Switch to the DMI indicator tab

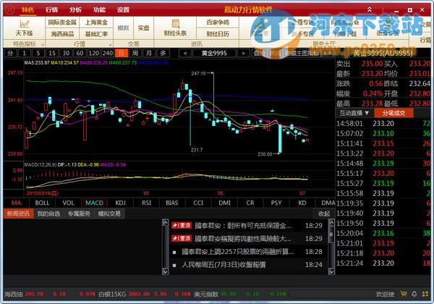click(224, 203)
